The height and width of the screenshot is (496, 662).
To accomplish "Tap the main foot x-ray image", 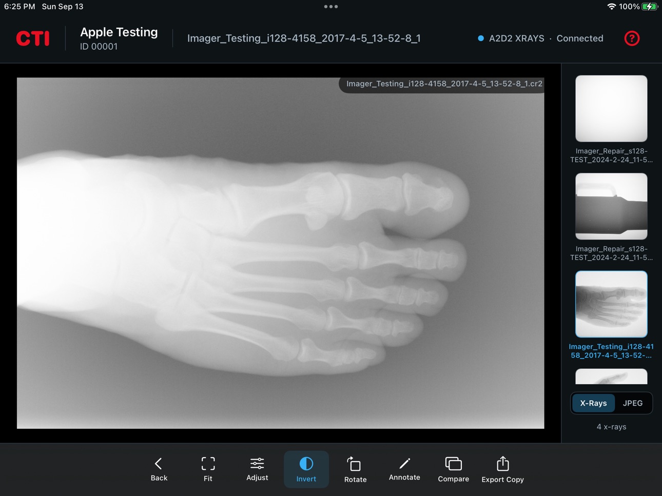I will pyautogui.click(x=280, y=253).
